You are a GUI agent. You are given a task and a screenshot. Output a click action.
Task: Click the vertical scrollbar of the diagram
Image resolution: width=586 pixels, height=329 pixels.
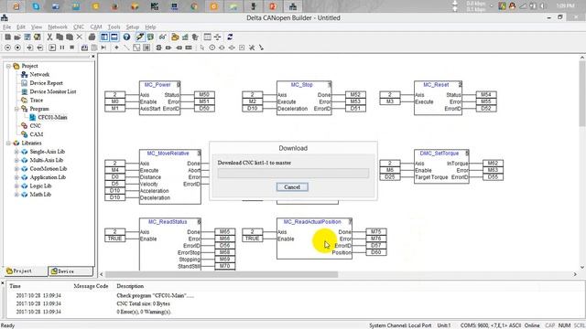click(582, 93)
